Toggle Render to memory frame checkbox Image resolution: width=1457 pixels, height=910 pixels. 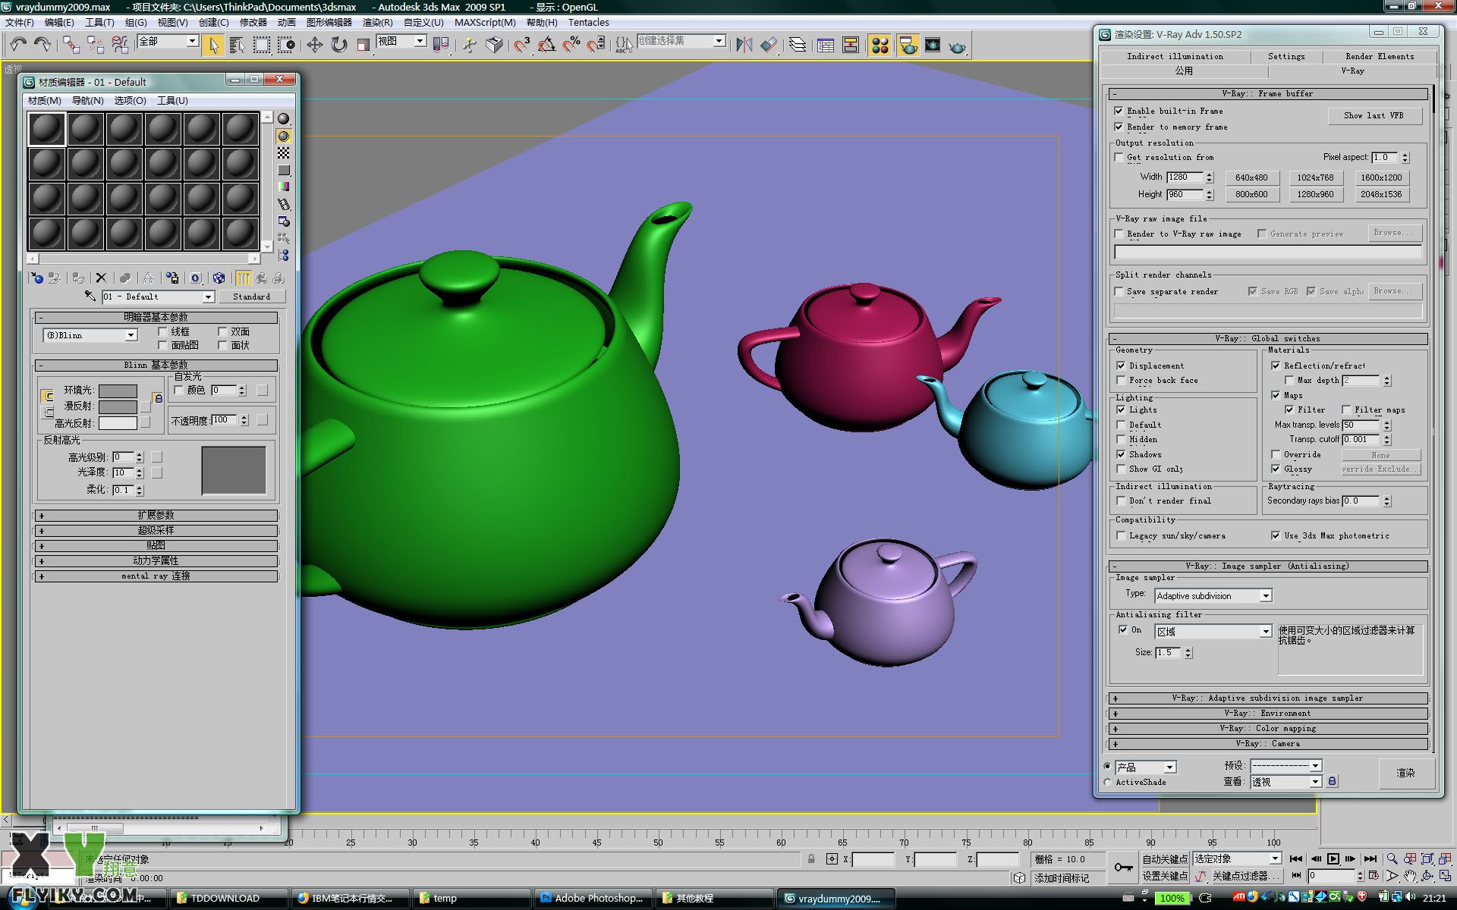point(1119,127)
